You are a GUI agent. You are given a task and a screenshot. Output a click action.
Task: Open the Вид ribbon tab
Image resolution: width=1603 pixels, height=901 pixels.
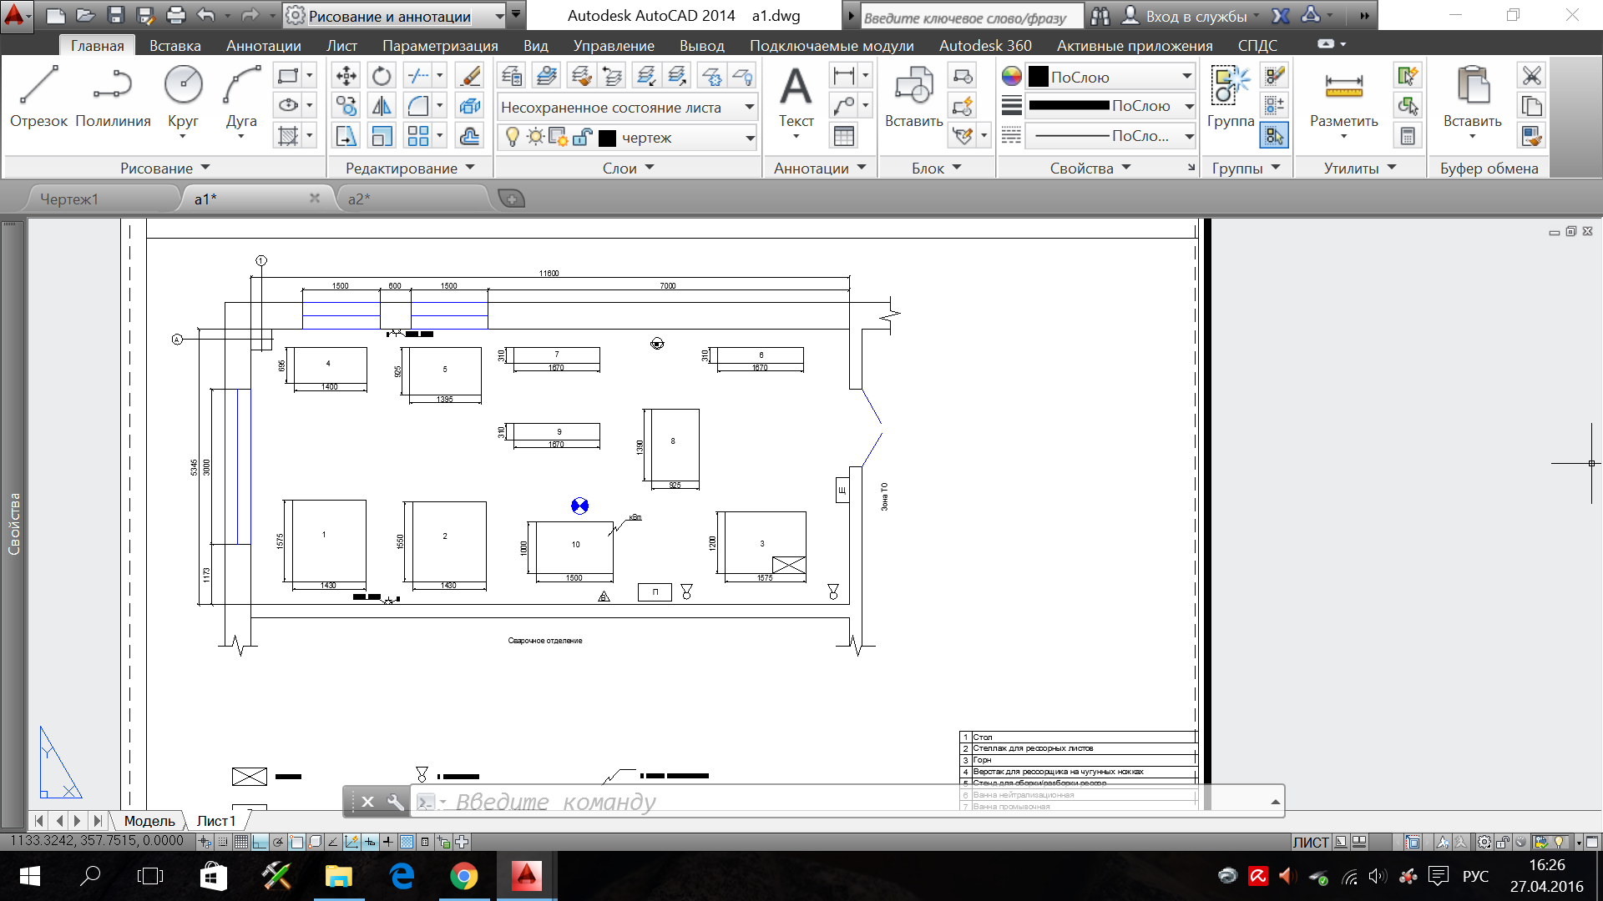click(535, 46)
